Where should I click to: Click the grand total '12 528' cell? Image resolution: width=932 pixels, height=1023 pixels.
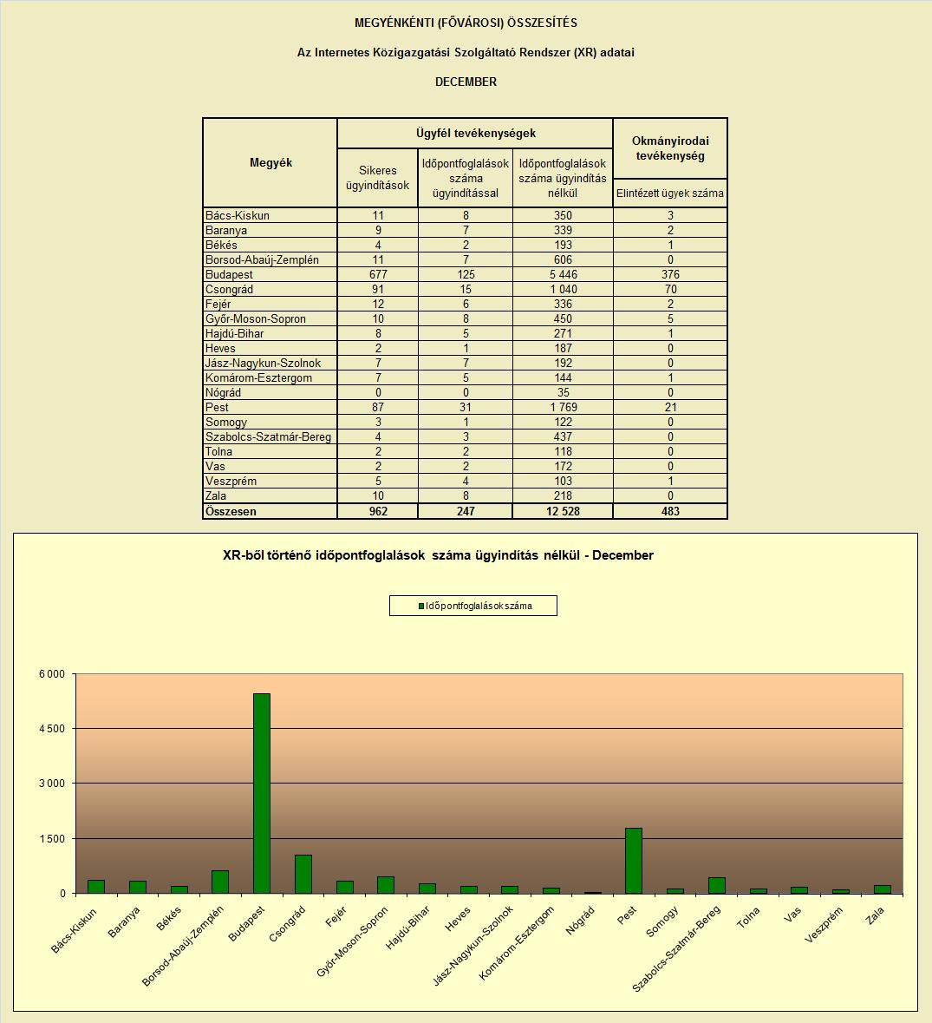pyautogui.click(x=564, y=512)
